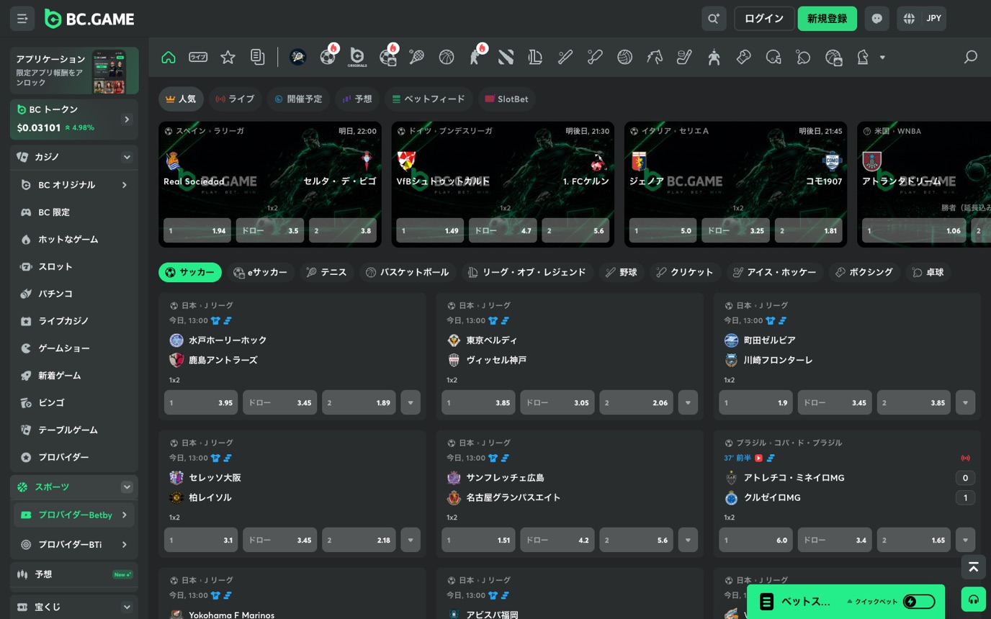This screenshot has height=619, width=991.
Task: Open the header game search icon
Action: (x=714, y=19)
